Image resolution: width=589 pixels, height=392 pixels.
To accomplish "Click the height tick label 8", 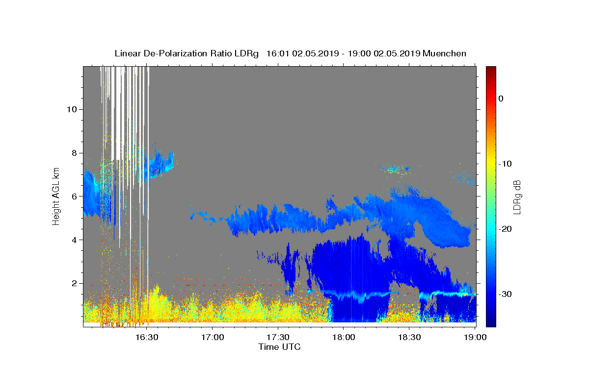I will coord(73,153).
